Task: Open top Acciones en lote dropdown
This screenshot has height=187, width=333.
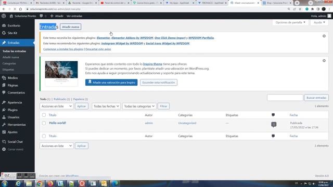Action: [x=56, y=106]
